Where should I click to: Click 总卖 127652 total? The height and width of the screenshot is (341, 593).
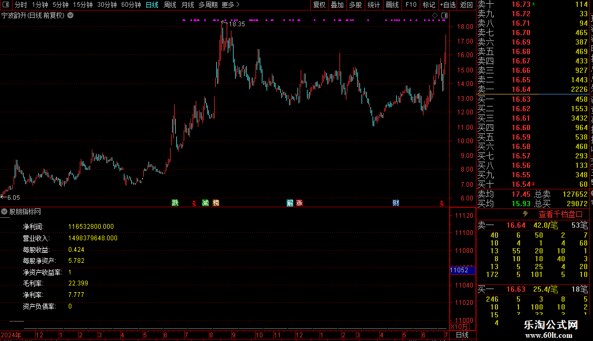point(575,194)
